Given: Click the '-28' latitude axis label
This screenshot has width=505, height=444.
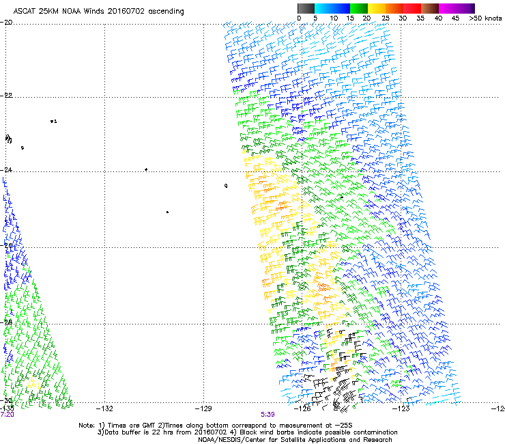Looking at the screenshot, I should tap(6, 322).
